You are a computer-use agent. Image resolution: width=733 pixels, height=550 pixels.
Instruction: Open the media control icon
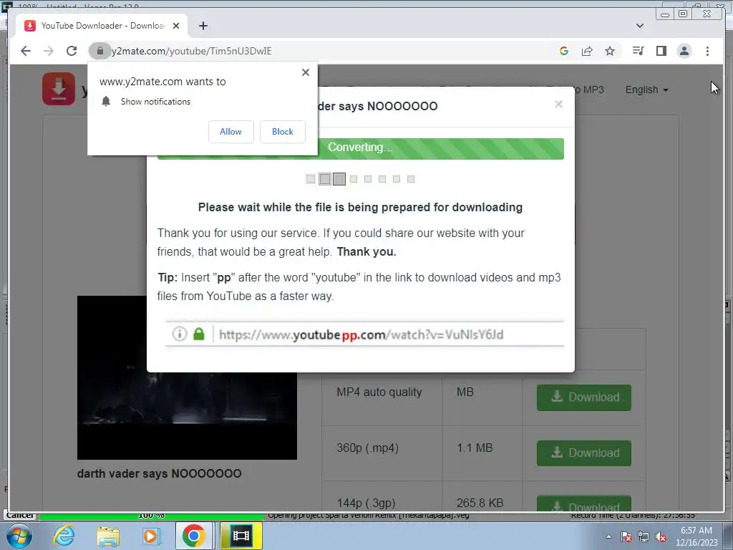pos(638,51)
